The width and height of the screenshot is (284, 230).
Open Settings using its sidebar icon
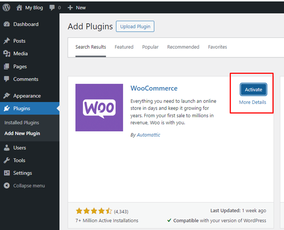(x=7, y=173)
